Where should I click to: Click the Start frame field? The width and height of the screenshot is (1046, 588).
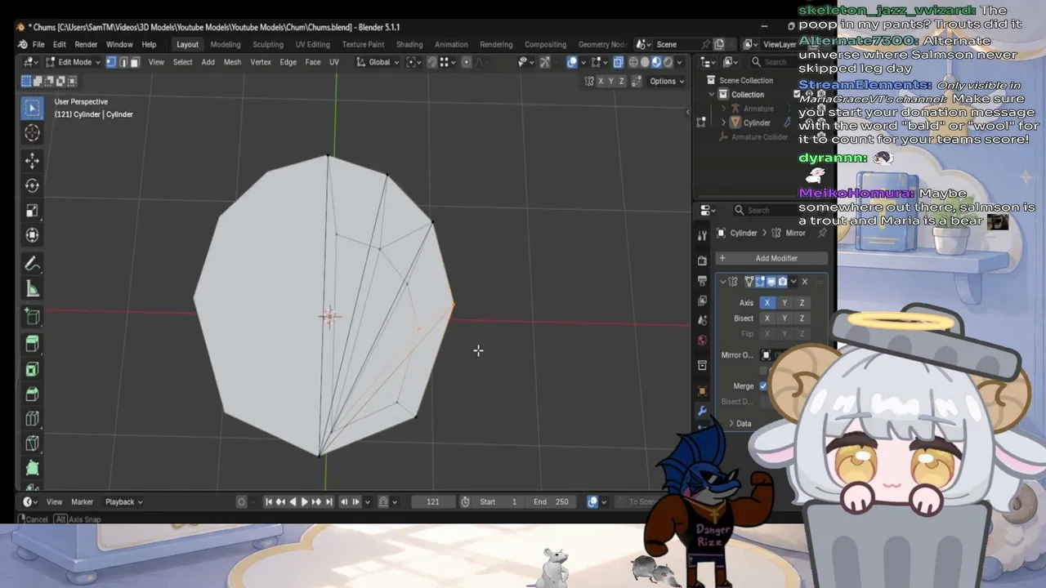pyautogui.click(x=499, y=501)
